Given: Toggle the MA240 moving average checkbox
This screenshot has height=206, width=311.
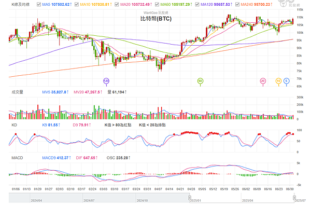Looking at the screenshot, I should tap(237, 4).
